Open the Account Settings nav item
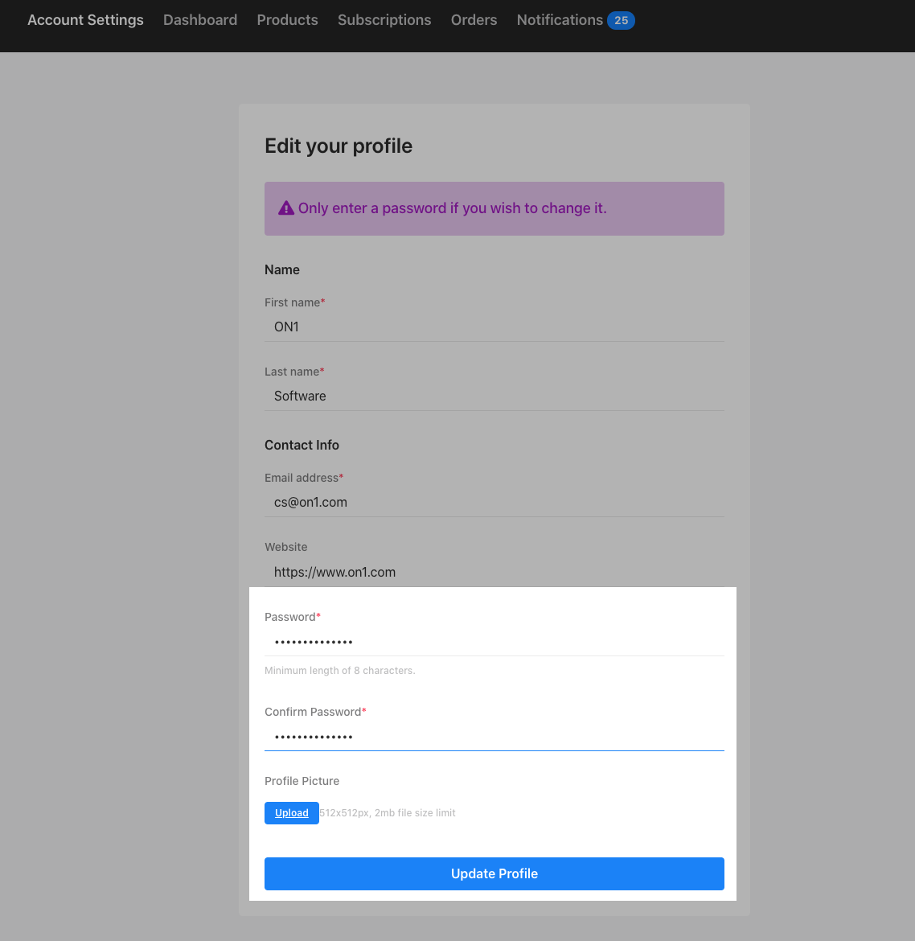This screenshot has height=941, width=915. pyautogui.click(x=85, y=20)
